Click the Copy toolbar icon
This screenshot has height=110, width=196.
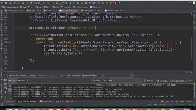point(27,3)
